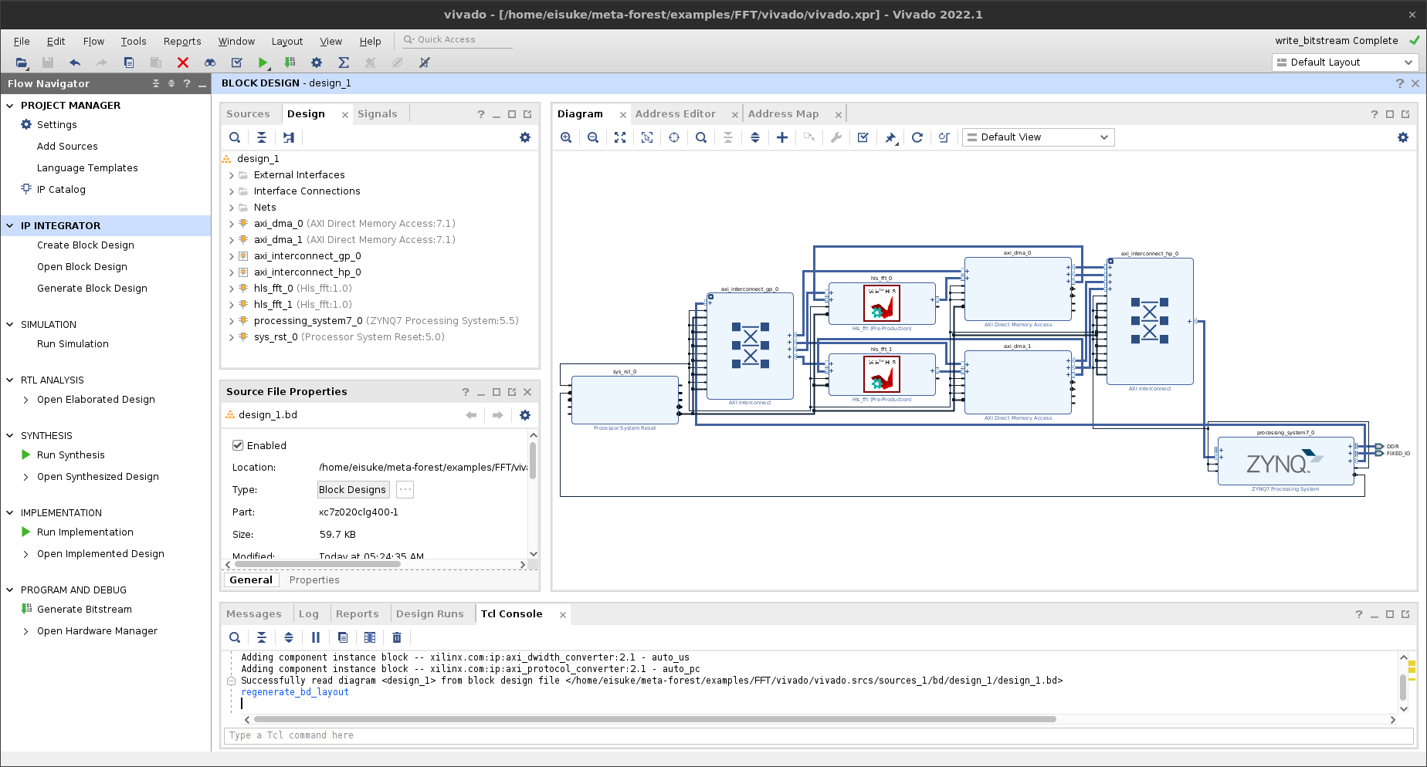Click the Source File Properties vertical scrollbar
Image resolution: width=1427 pixels, height=767 pixels.
tap(533, 460)
